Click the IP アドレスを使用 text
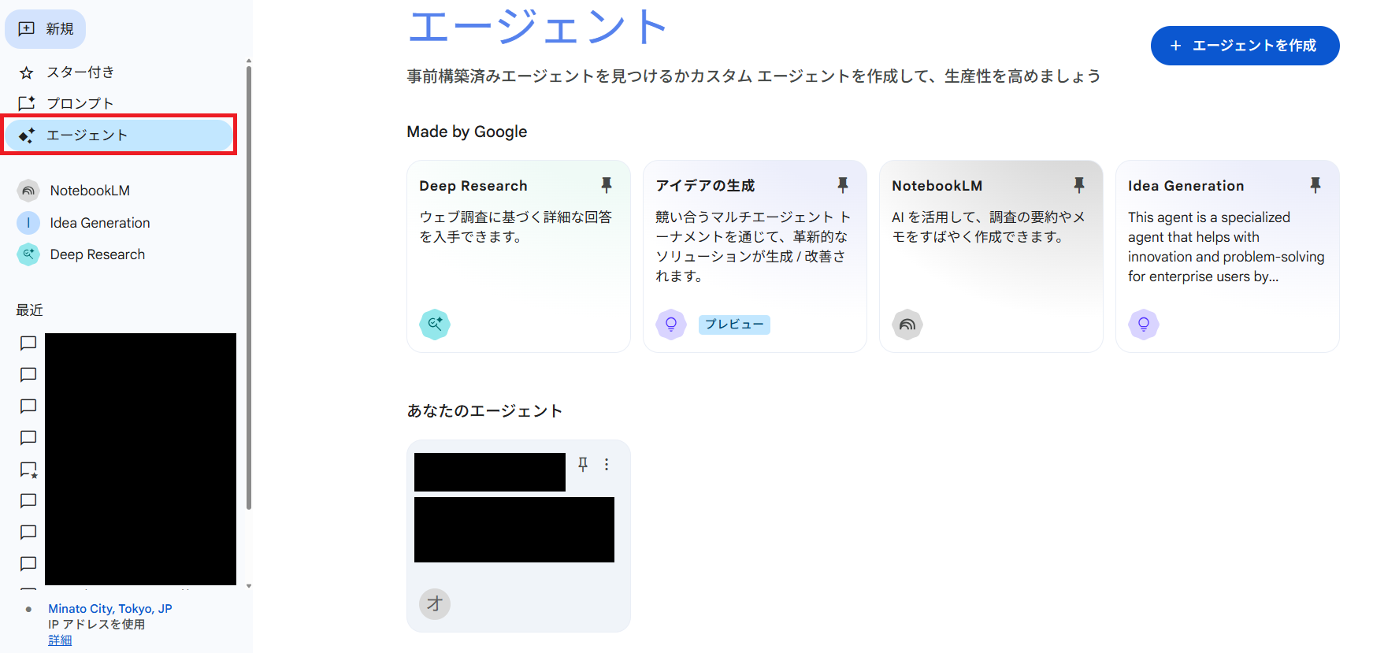Viewport: 1373px width, 653px height. pos(96,625)
